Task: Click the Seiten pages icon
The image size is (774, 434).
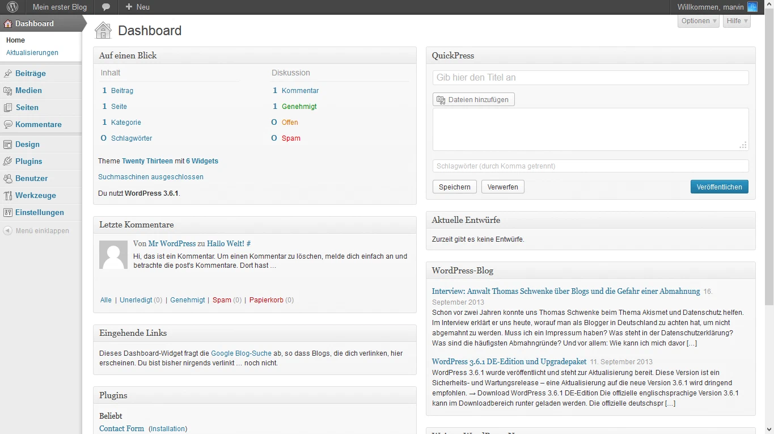Action: pyautogui.click(x=8, y=107)
